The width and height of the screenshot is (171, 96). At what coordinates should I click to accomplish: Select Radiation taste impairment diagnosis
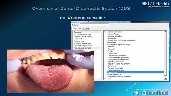tap(118, 64)
